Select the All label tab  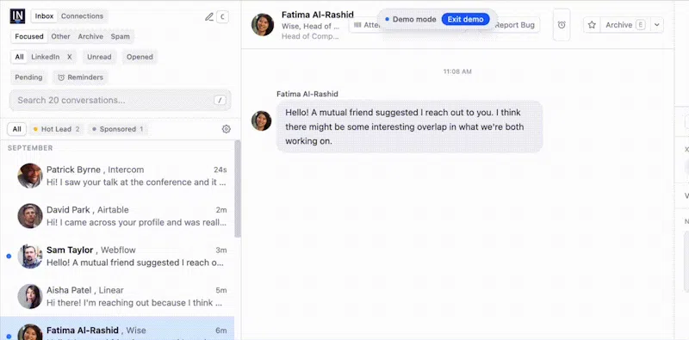(16, 129)
